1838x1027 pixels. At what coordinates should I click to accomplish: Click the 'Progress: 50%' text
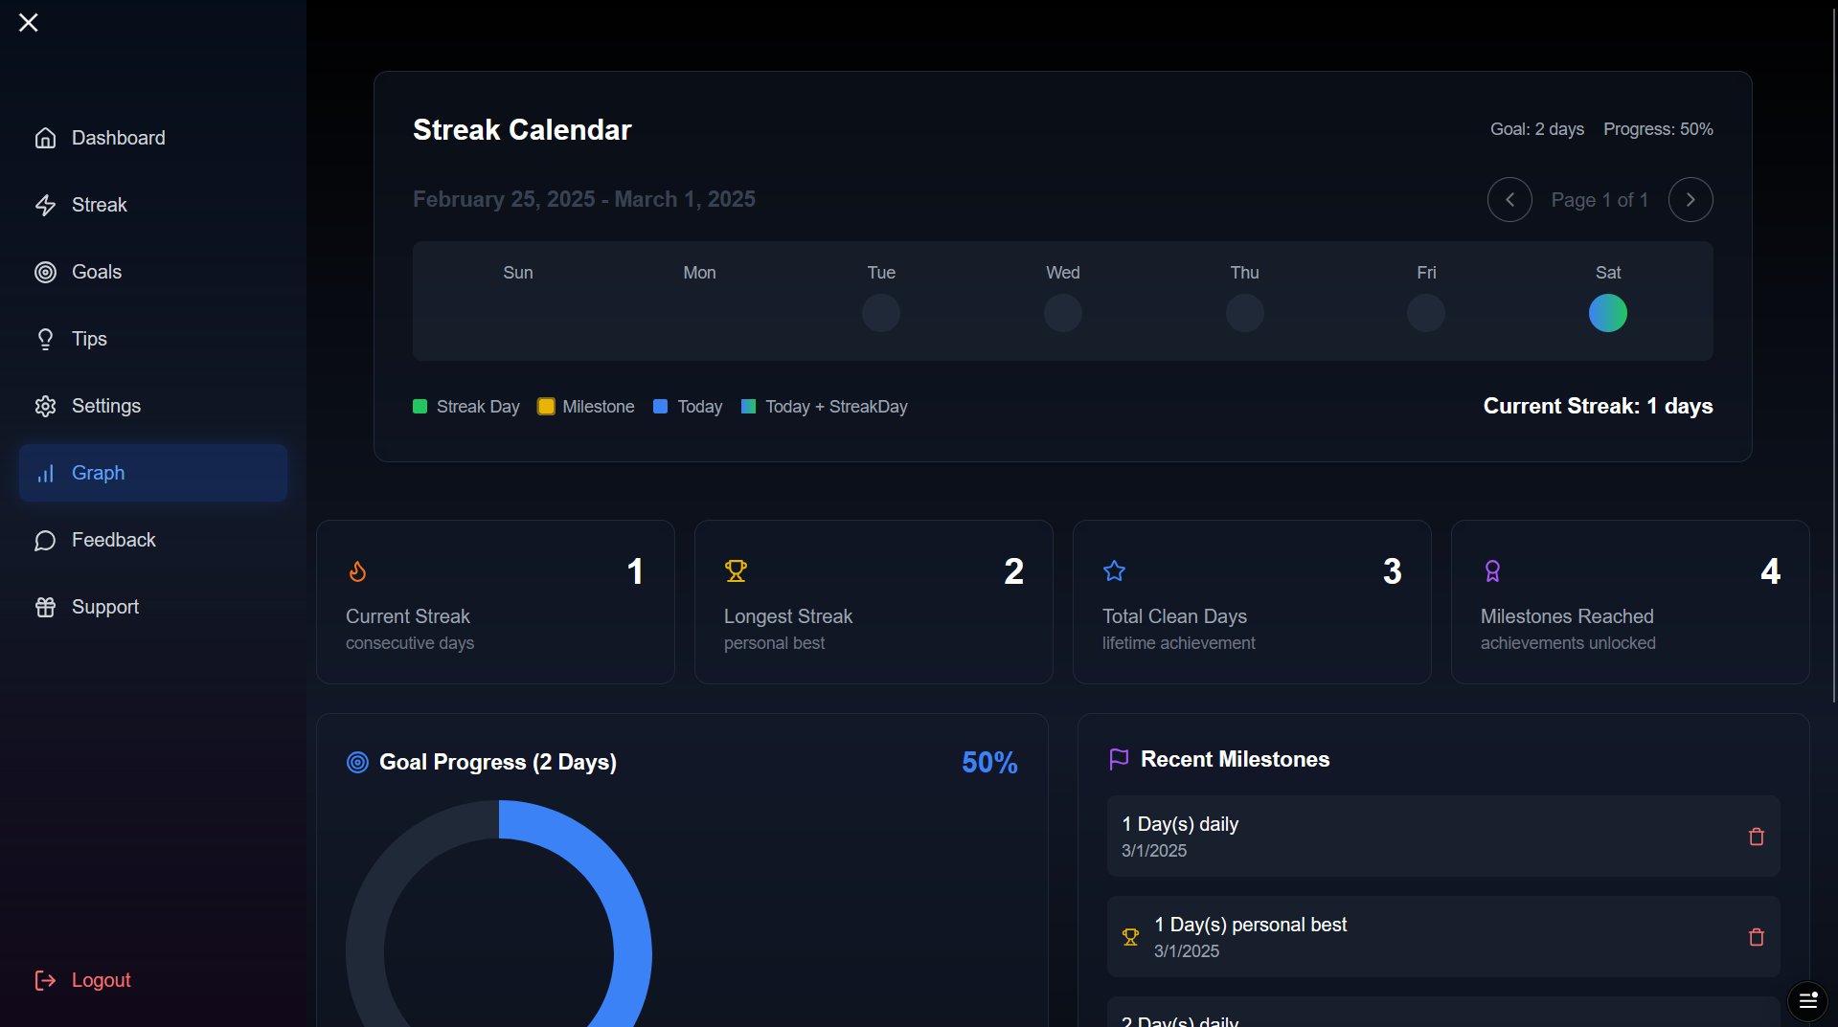(1658, 129)
